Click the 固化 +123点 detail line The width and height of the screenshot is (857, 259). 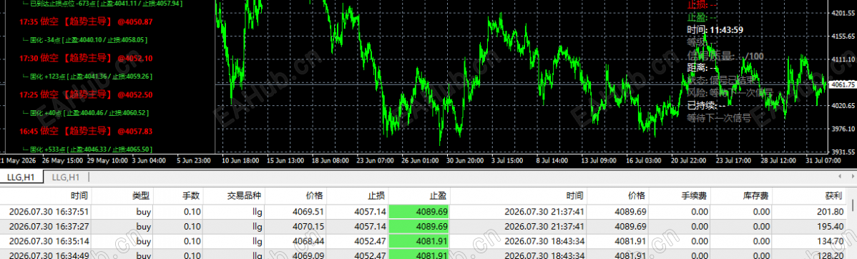(87, 77)
